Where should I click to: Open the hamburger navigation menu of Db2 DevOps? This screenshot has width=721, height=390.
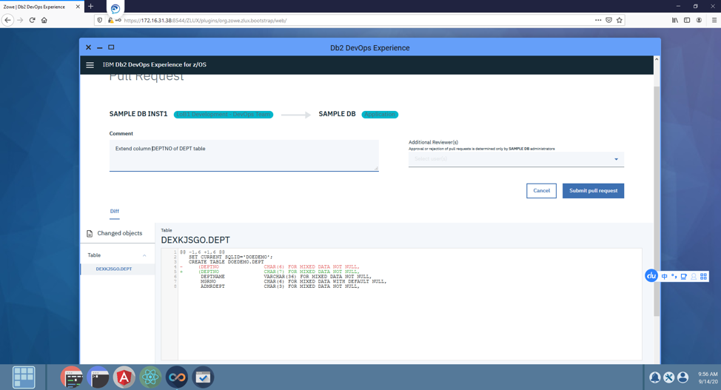tap(90, 65)
